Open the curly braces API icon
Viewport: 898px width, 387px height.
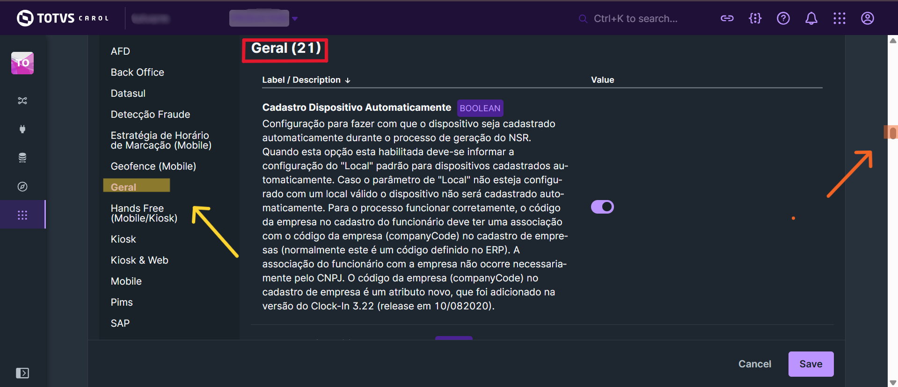coord(755,18)
